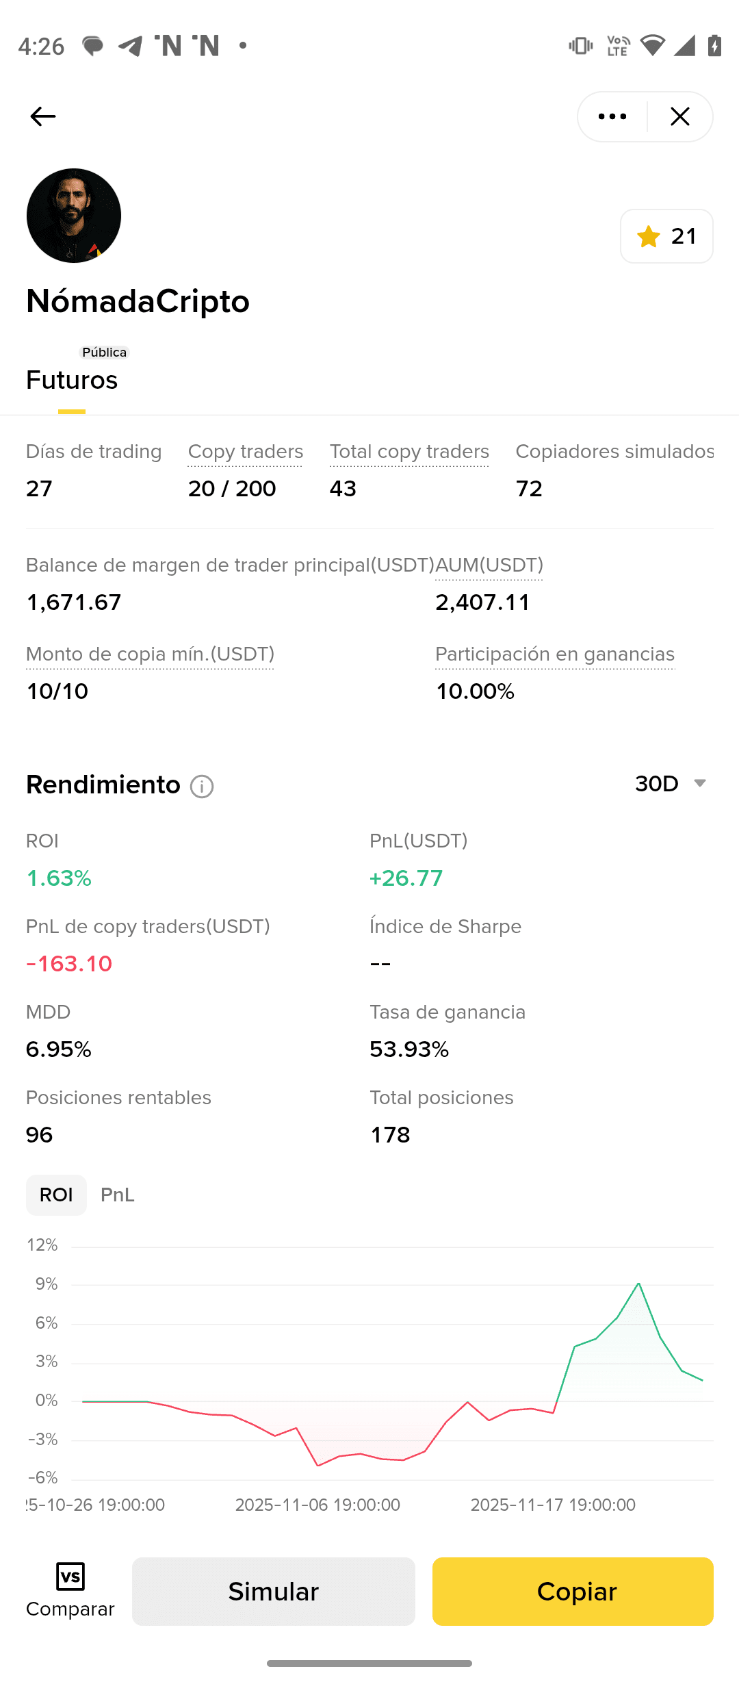Toggle the star favorite button showing 21
739x1684 pixels.
[666, 236]
